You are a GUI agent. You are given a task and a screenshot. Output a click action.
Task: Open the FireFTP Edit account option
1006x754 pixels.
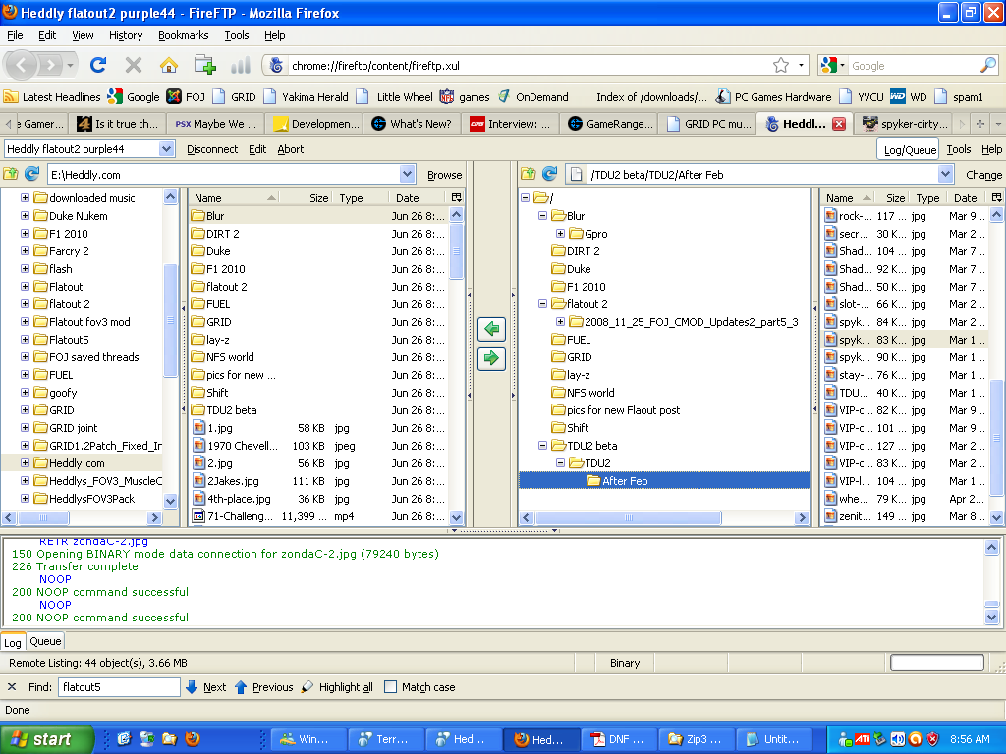point(257,149)
